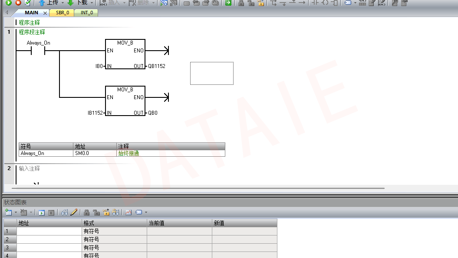
Task: Toggle network comments with the pencil-ladder icon
Action: click(x=382, y=3)
